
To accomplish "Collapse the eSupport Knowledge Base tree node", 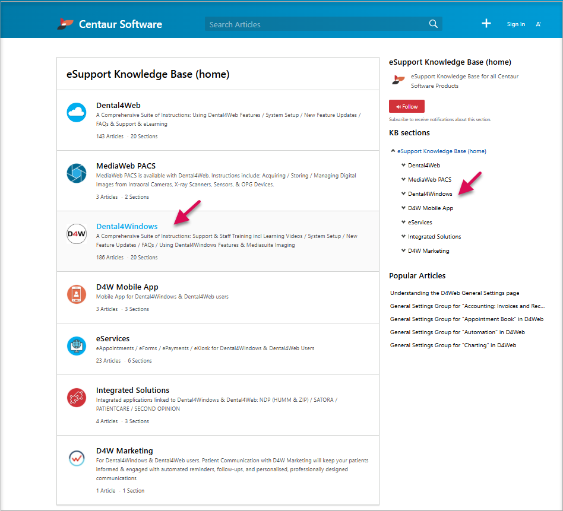I will click(393, 151).
